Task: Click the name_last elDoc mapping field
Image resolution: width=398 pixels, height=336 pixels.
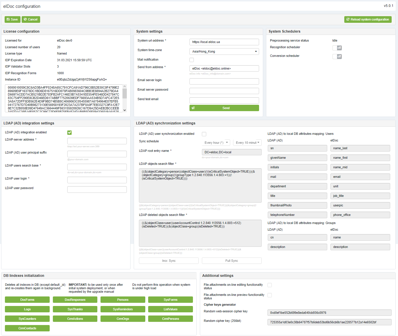Action: 360,148
